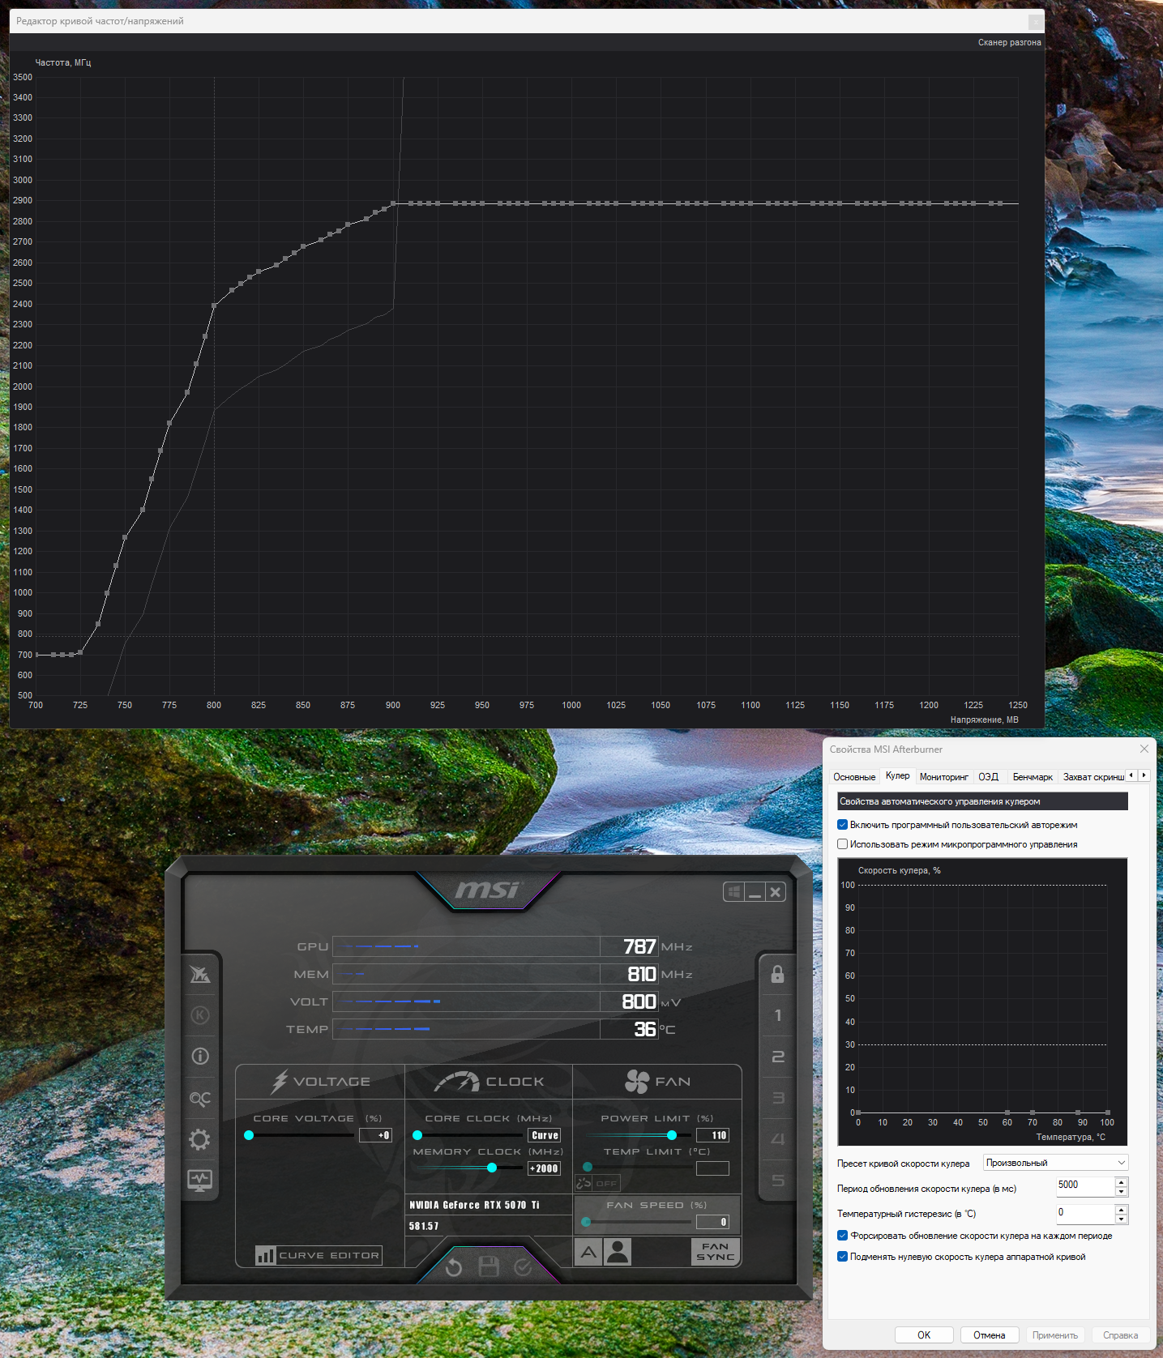This screenshot has height=1358, width=1163.
Task: Go to the 'Захват скринш' tab
Action: 1093,777
